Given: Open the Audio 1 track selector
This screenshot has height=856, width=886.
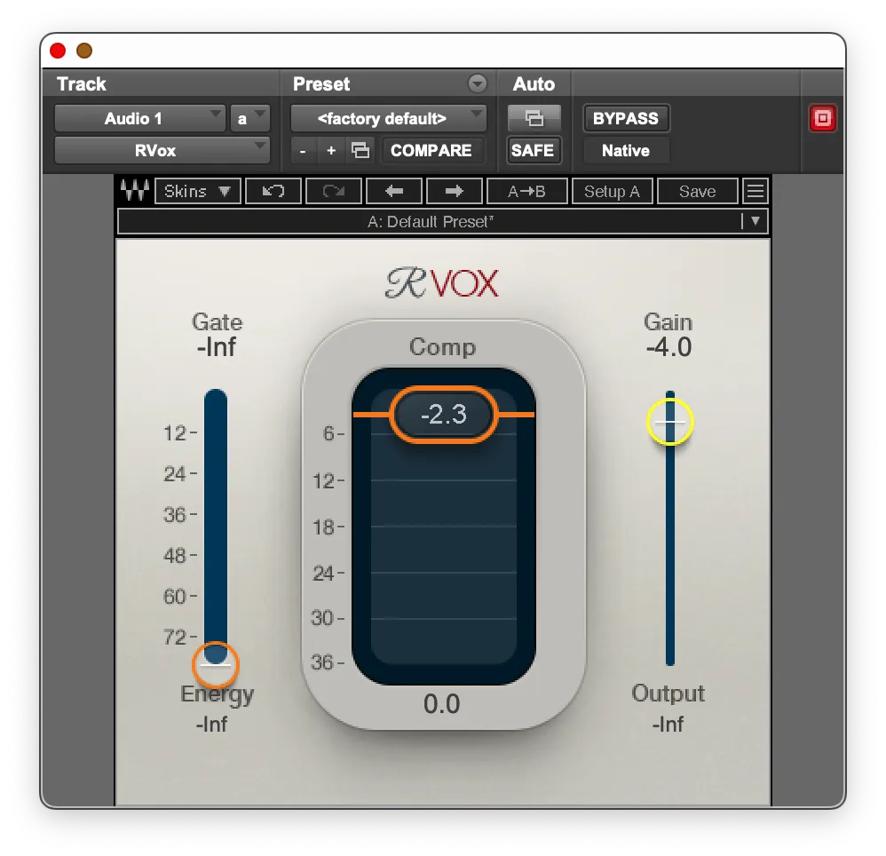Looking at the screenshot, I should [x=139, y=117].
